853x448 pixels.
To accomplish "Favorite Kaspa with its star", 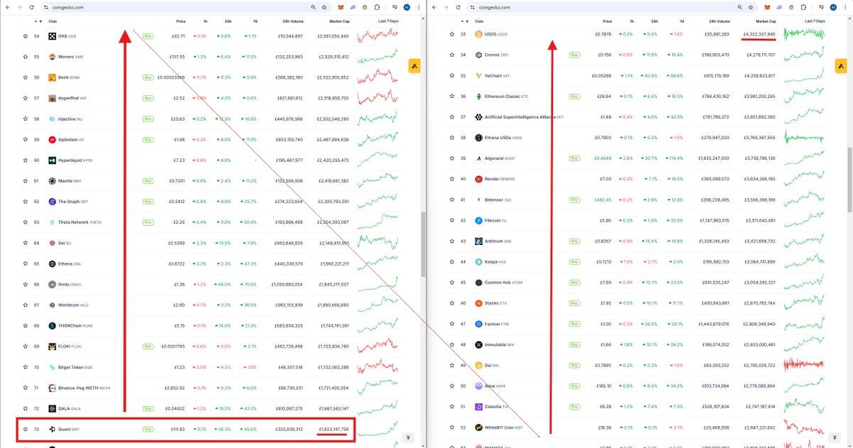I will coord(451,262).
